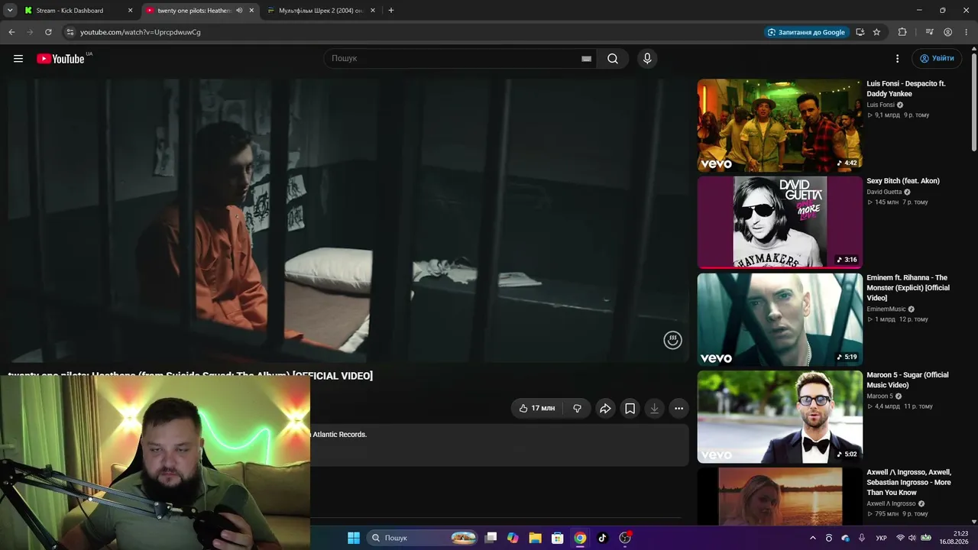This screenshot has height=550, width=978.
Task: Open the More Than You Know thumbnail
Action: pyautogui.click(x=779, y=497)
